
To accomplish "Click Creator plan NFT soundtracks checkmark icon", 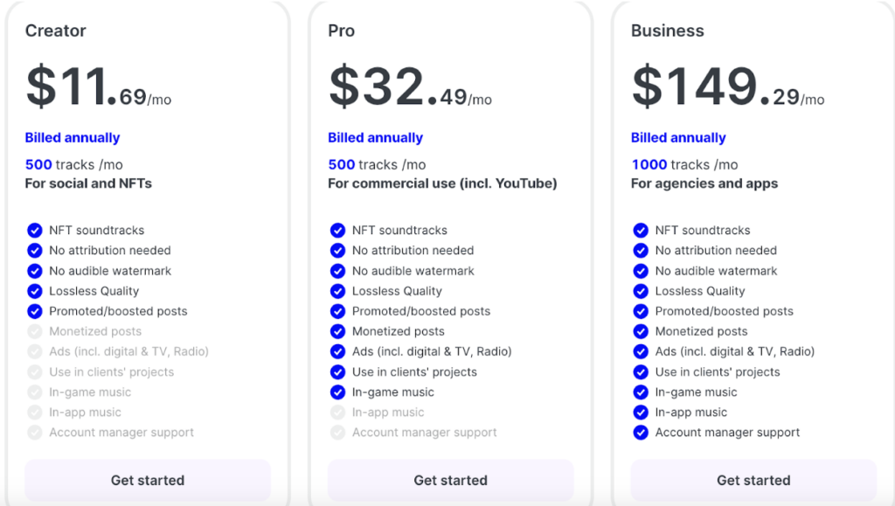I will (35, 230).
